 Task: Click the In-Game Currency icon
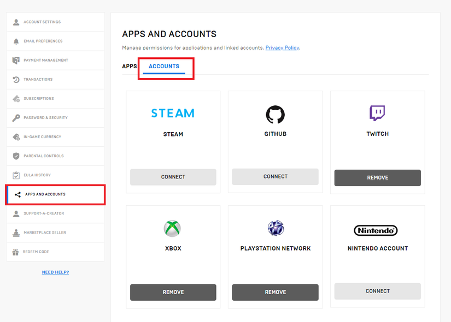click(16, 137)
